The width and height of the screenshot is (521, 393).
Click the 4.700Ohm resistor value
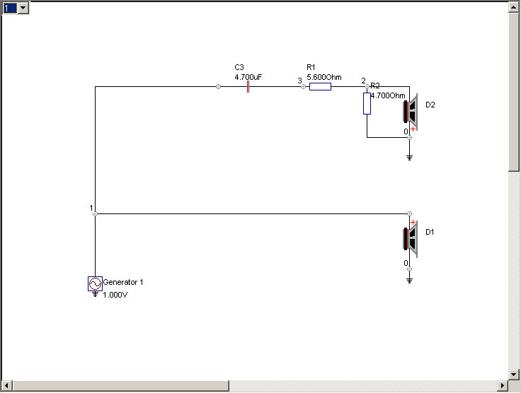click(x=388, y=95)
